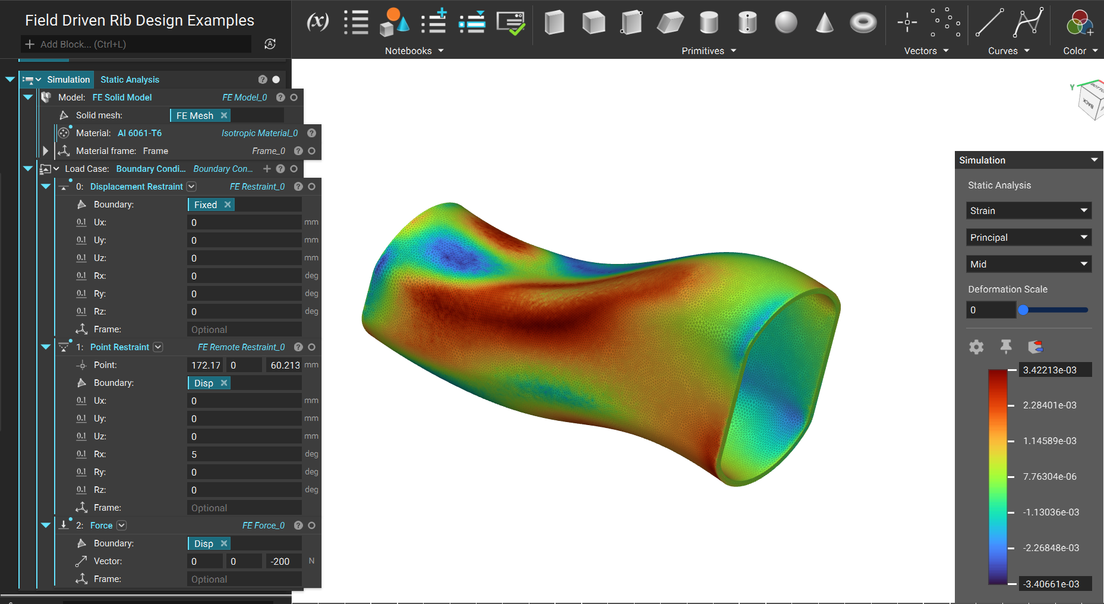Click the strain color legend bar
Image resolution: width=1104 pixels, height=604 pixels.
pos(998,477)
